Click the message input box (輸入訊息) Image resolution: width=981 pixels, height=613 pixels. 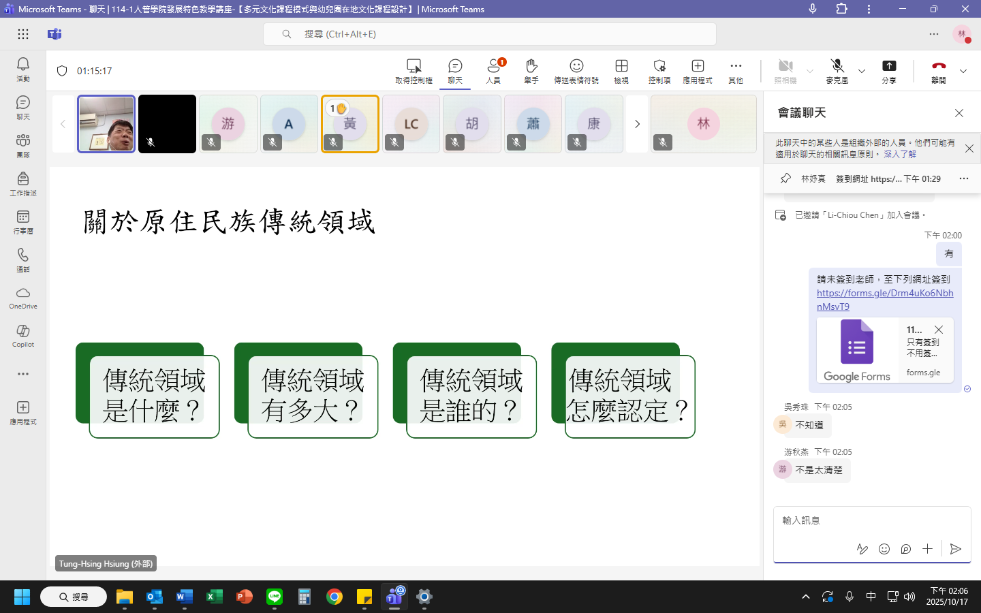tap(871, 520)
